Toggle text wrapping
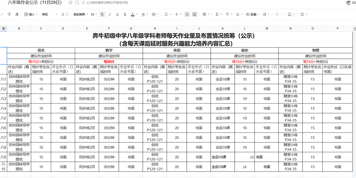This screenshot has width=356, height=178. tap(187, 14)
